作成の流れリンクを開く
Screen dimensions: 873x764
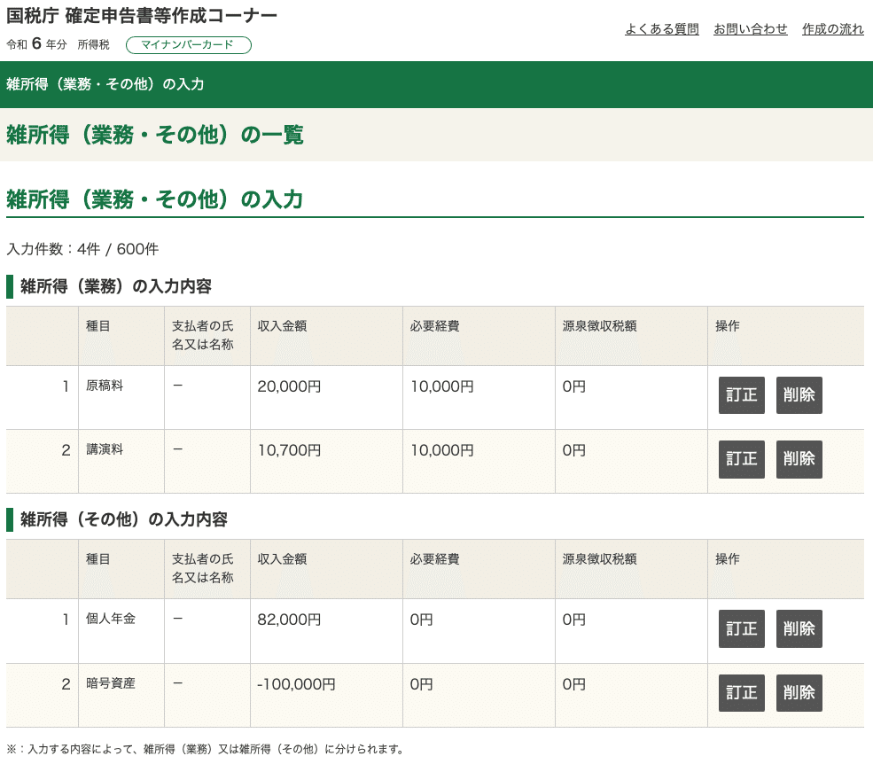[x=831, y=29]
